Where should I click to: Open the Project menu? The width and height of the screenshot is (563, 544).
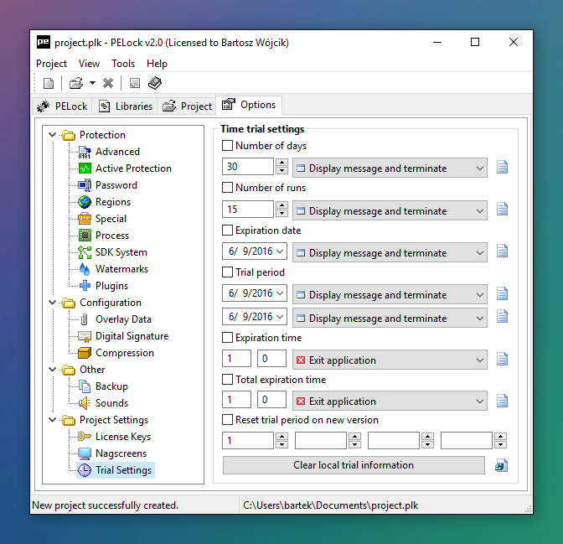tap(51, 64)
